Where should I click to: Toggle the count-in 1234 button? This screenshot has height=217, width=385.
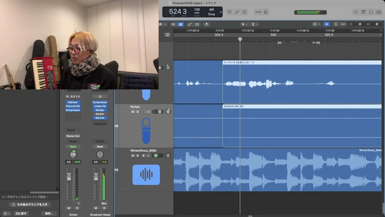pos(258,12)
